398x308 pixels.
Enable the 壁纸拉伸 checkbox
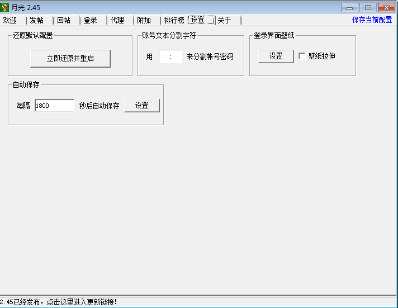[x=302, y=56]
